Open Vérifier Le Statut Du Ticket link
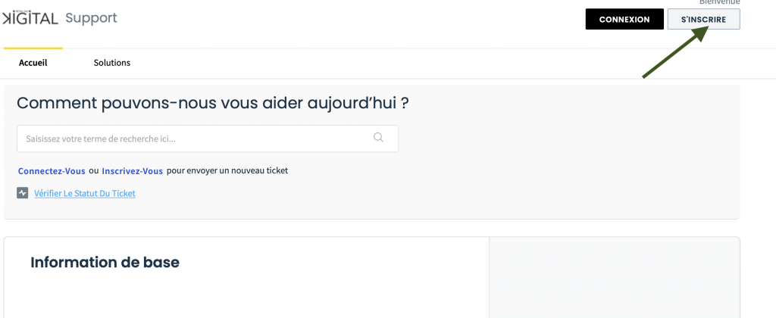The height and width of the screenshot is (318, 776). 85,194
